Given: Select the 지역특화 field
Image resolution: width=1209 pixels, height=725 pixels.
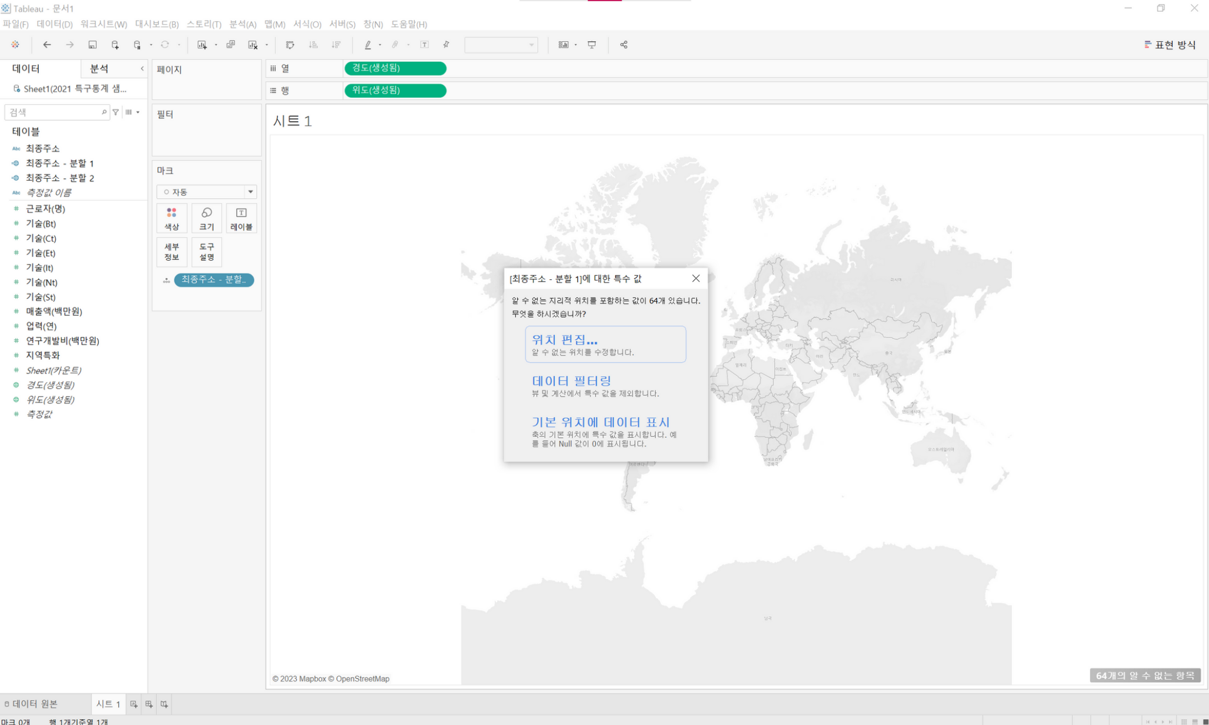Looking at the screenshot, I should (x=42, y=355).
